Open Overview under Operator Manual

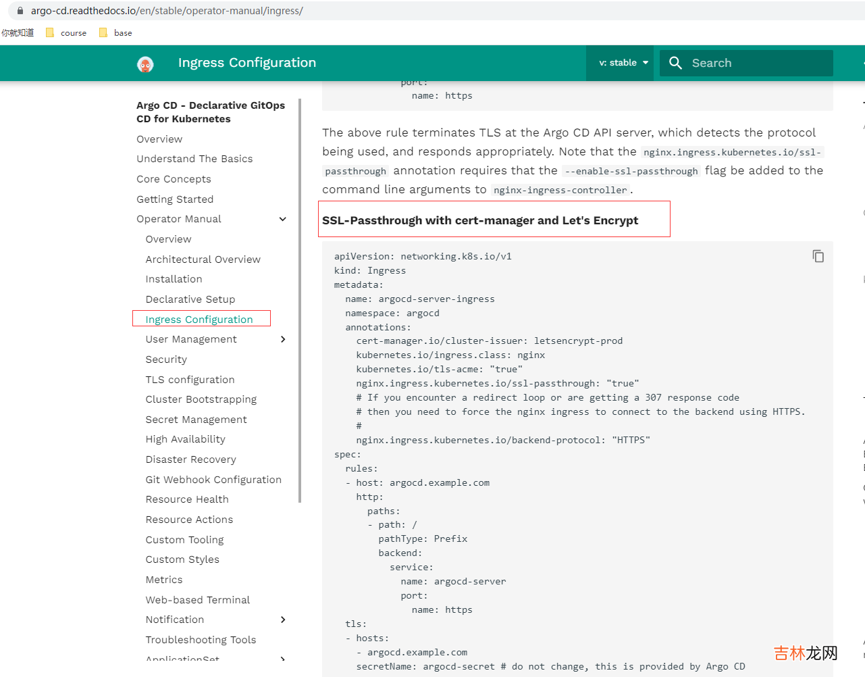pyautogui.click(x=168, y=239)
